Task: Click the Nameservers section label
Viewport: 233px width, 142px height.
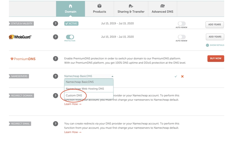Action: click(19, 76)
